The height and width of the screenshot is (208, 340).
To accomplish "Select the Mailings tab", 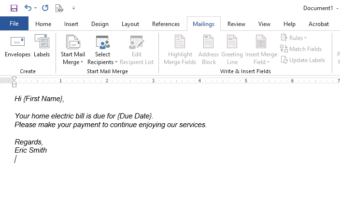I will click(x=204, y=24).
